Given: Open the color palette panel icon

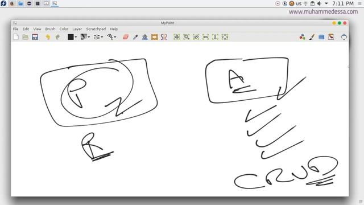Looking at the screenshot, I should pos(302,37).
